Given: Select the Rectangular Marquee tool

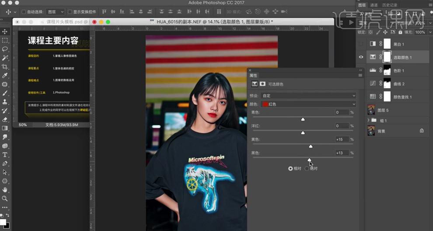Looking at the screenshot, I should pos(5,41).
